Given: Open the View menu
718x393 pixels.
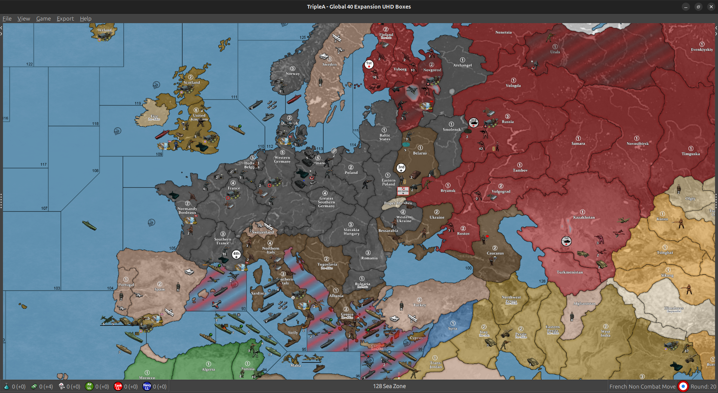Looking at the screenshot, I should (x=24, y=19).
